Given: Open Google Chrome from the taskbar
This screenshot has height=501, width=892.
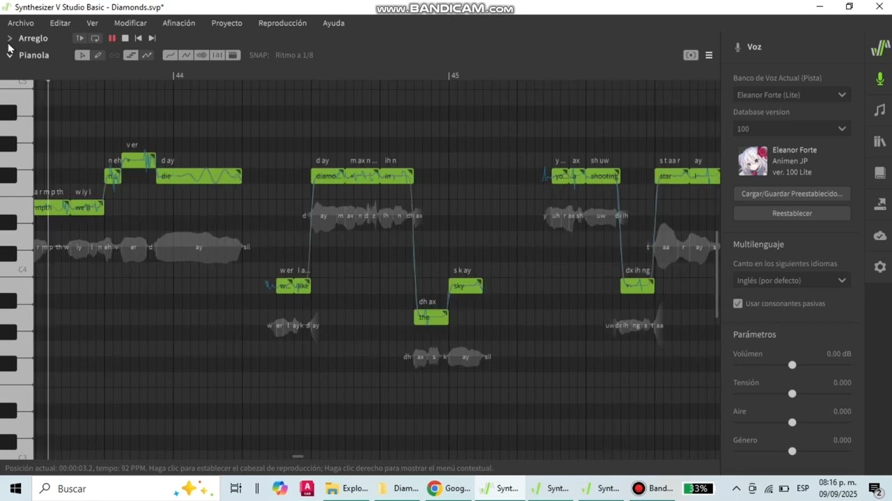Looking at the screenshot, I should click(449, 488).
